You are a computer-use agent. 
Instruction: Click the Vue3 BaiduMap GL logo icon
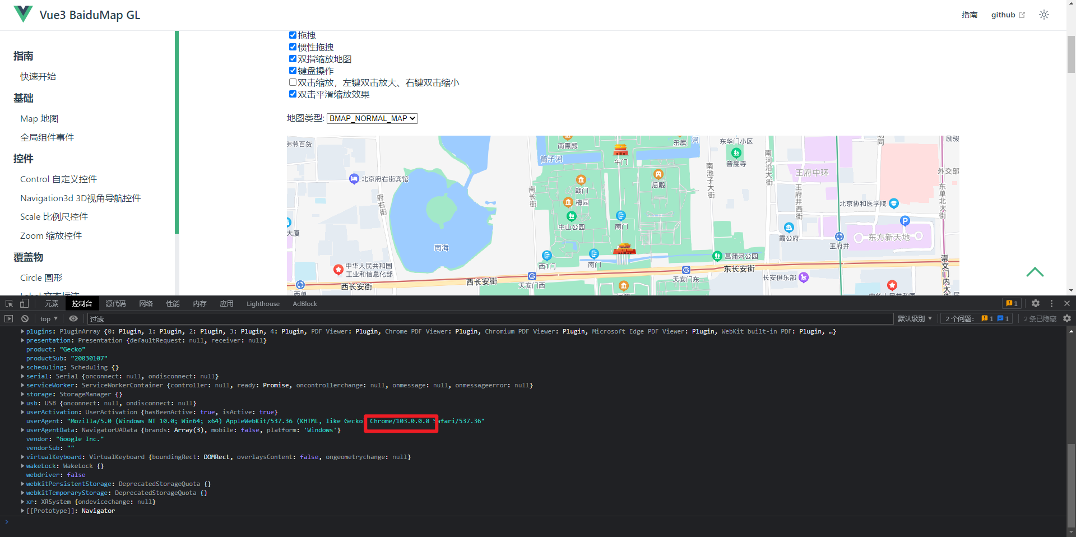23,14
